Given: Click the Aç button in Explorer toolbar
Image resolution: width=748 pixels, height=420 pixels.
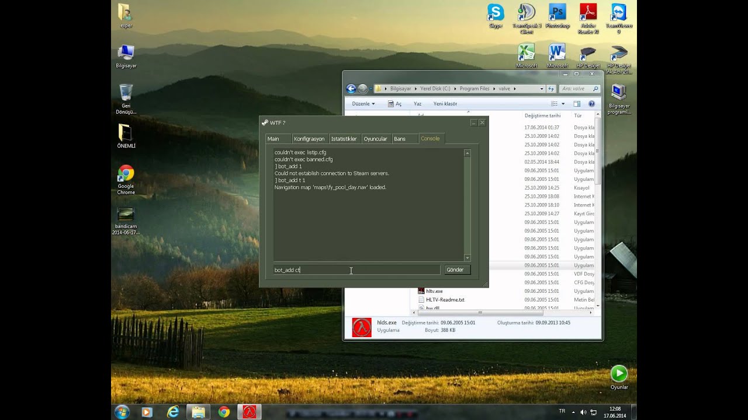Looking at the screenshot, I should 394,104.
